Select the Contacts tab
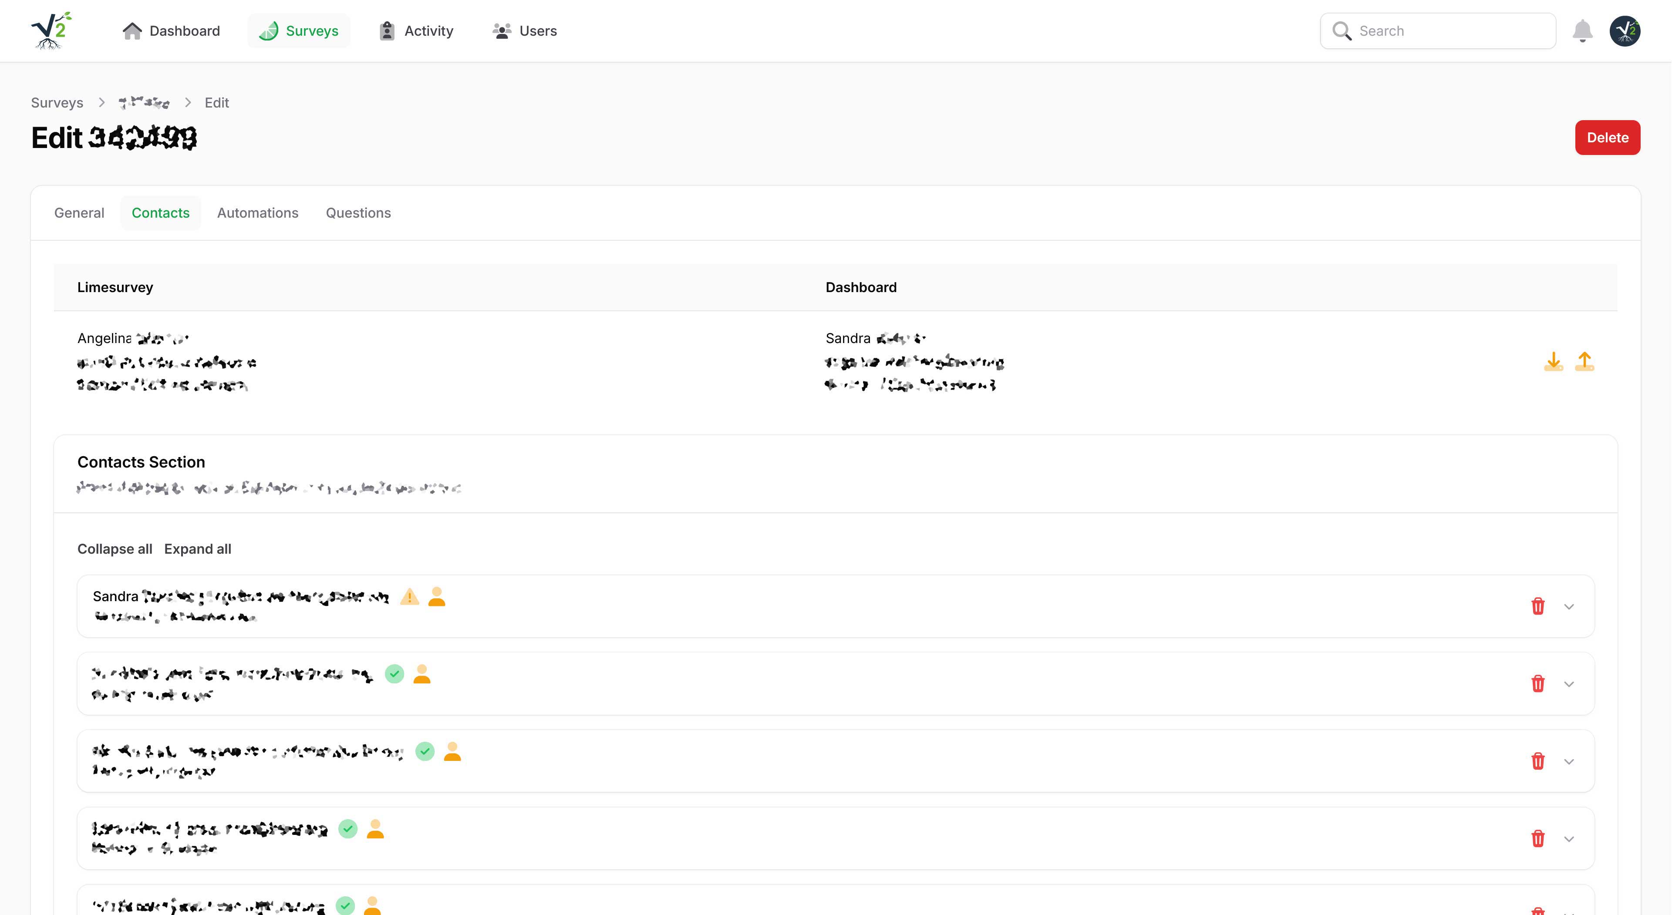 pyautogui.click(x=160, y=213)
